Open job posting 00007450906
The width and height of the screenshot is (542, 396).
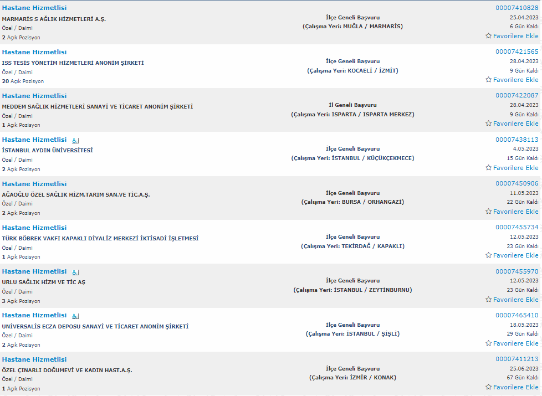point(517,183)
